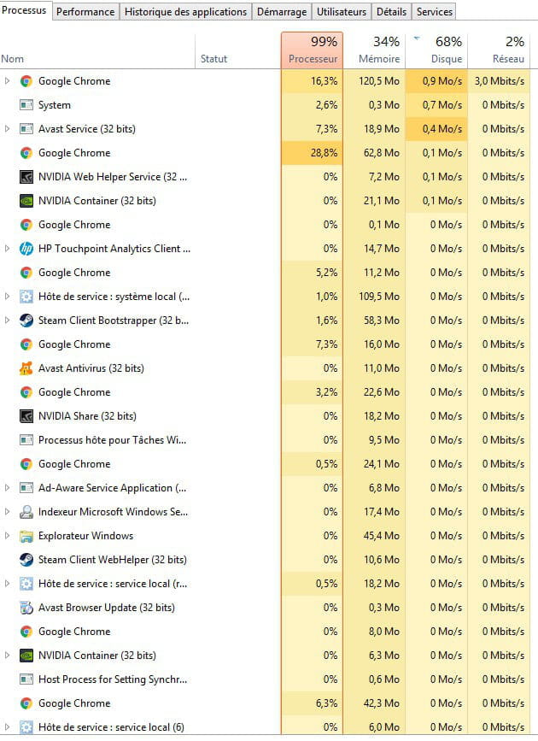
Task: Open the Services tab
Action: pos(434,12)
